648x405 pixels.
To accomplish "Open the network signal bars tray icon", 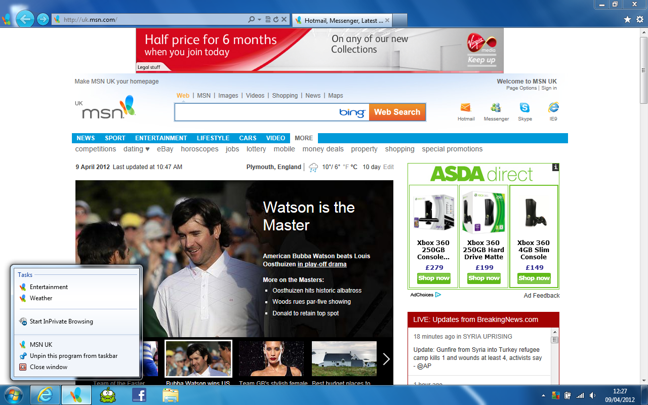I will 580,395.
